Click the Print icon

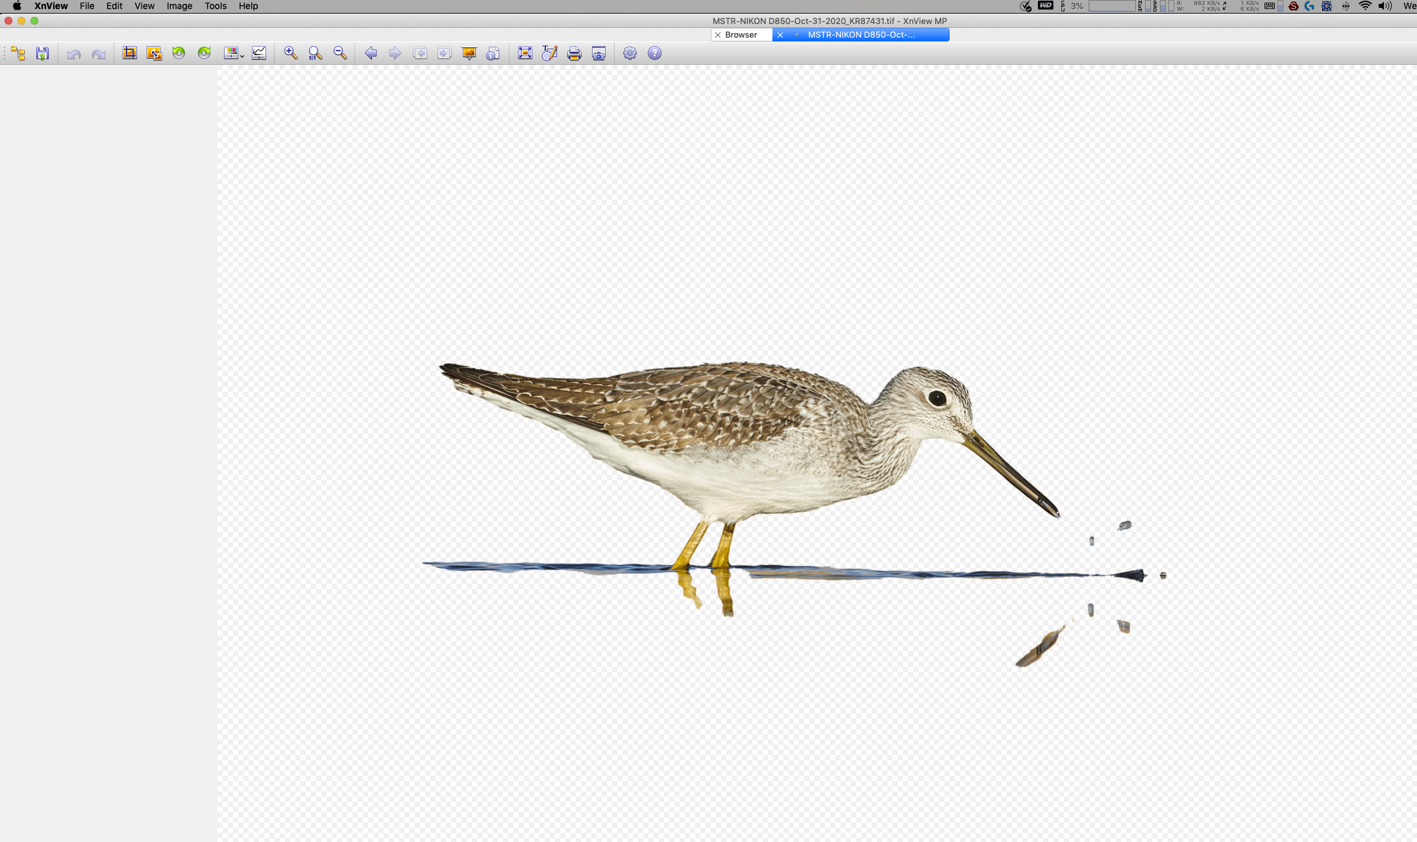click(574, 54)
